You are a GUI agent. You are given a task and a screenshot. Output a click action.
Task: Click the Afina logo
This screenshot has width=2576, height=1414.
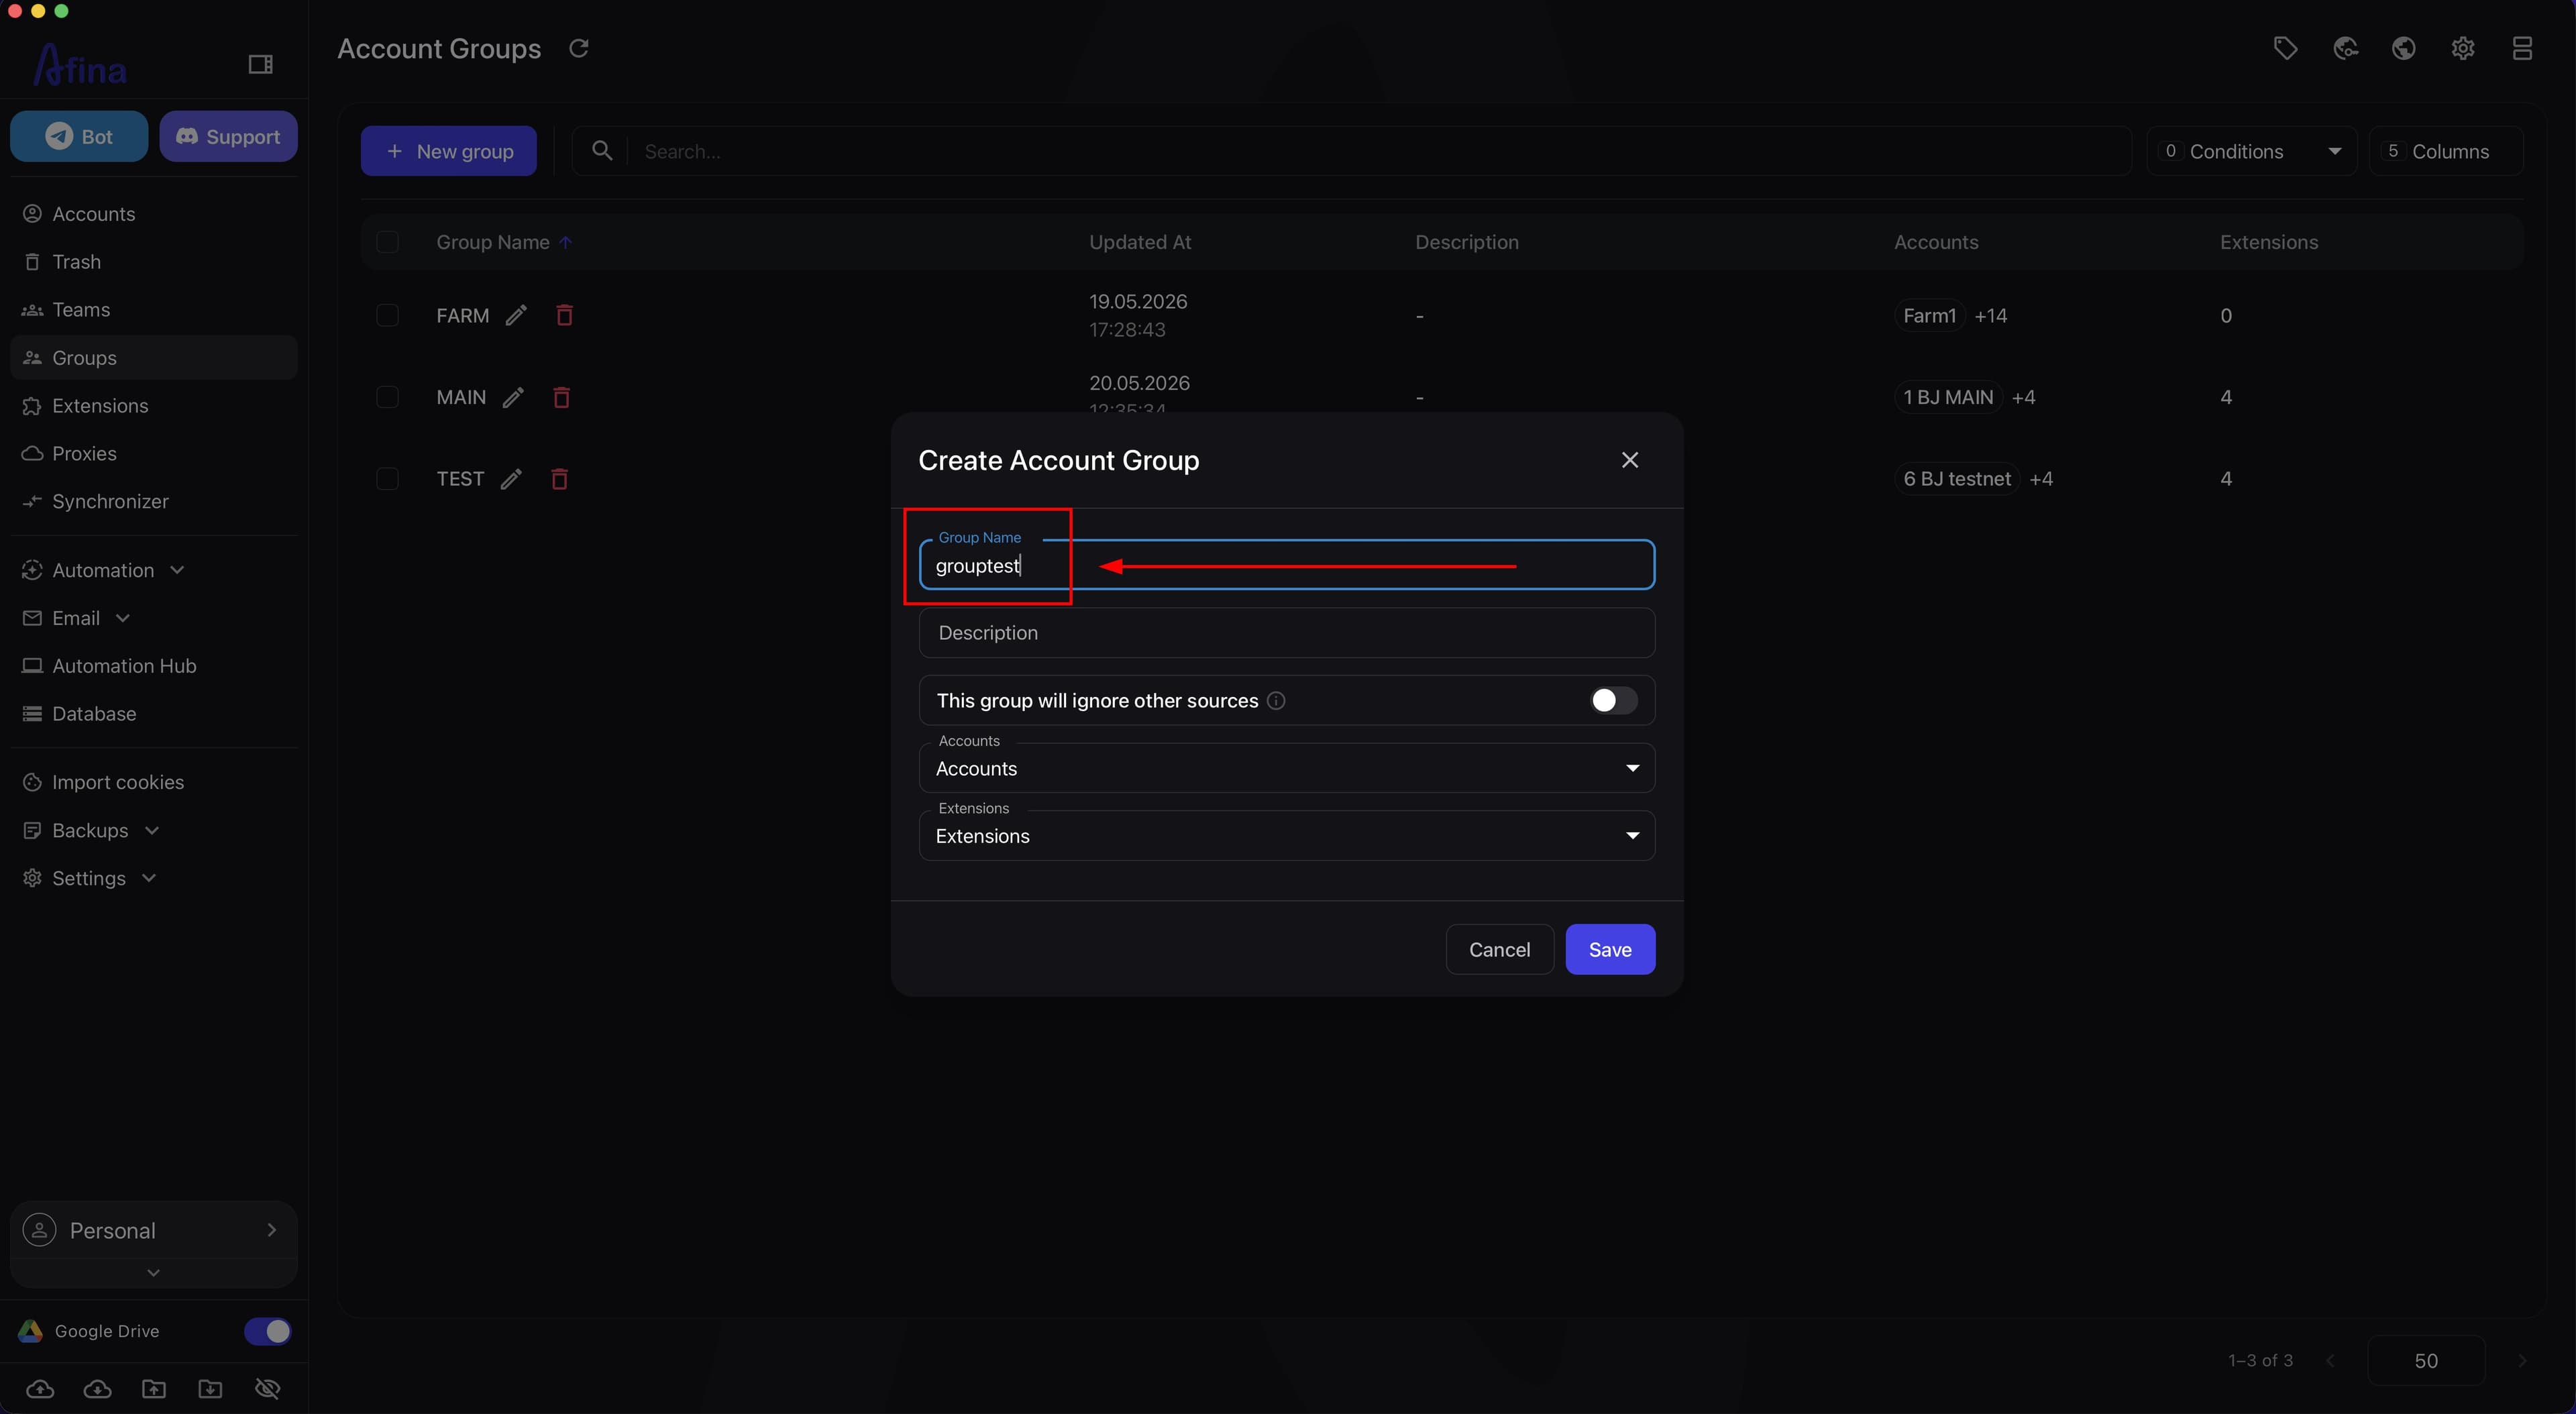(80, 65)
